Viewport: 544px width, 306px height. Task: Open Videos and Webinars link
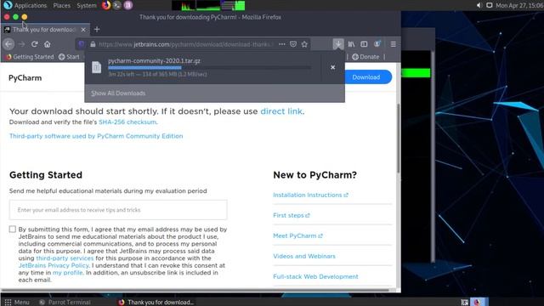click(304, 256)
